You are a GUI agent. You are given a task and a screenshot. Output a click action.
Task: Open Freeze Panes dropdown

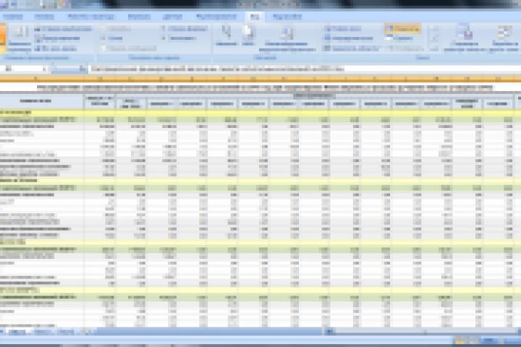click(352, 49)
